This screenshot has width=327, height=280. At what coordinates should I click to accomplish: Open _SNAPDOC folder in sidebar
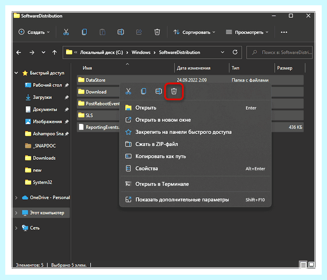click(44, 146)
